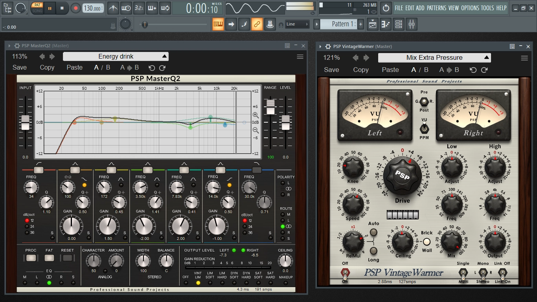
Task: Open PSP MasterQ2 plugin settings gear
Action: point(17,46)
